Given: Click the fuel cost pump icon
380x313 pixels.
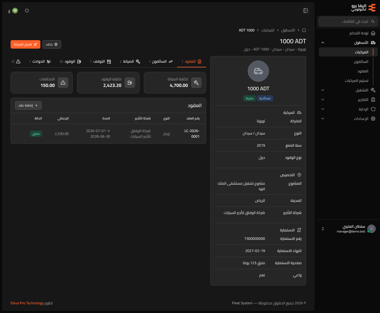Looking at the screenshot, I should point(130,83).
